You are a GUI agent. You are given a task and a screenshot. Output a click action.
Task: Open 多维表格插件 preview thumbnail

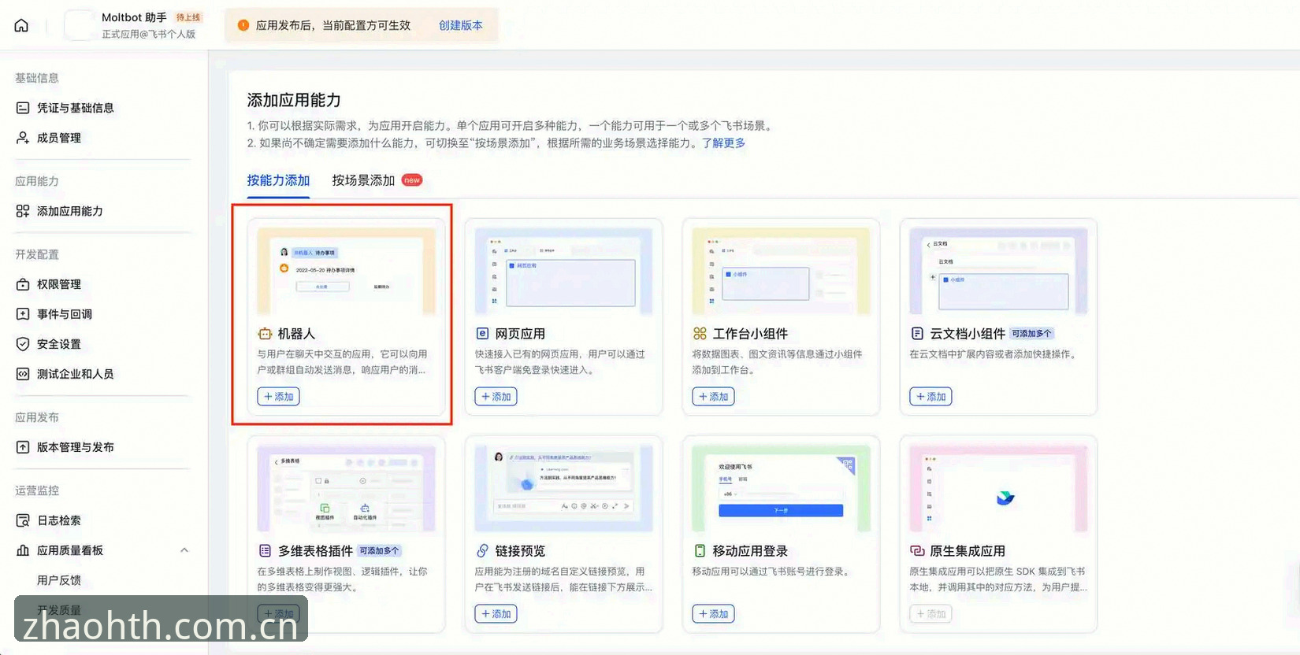pyautogui.click(x=346, y=489)
